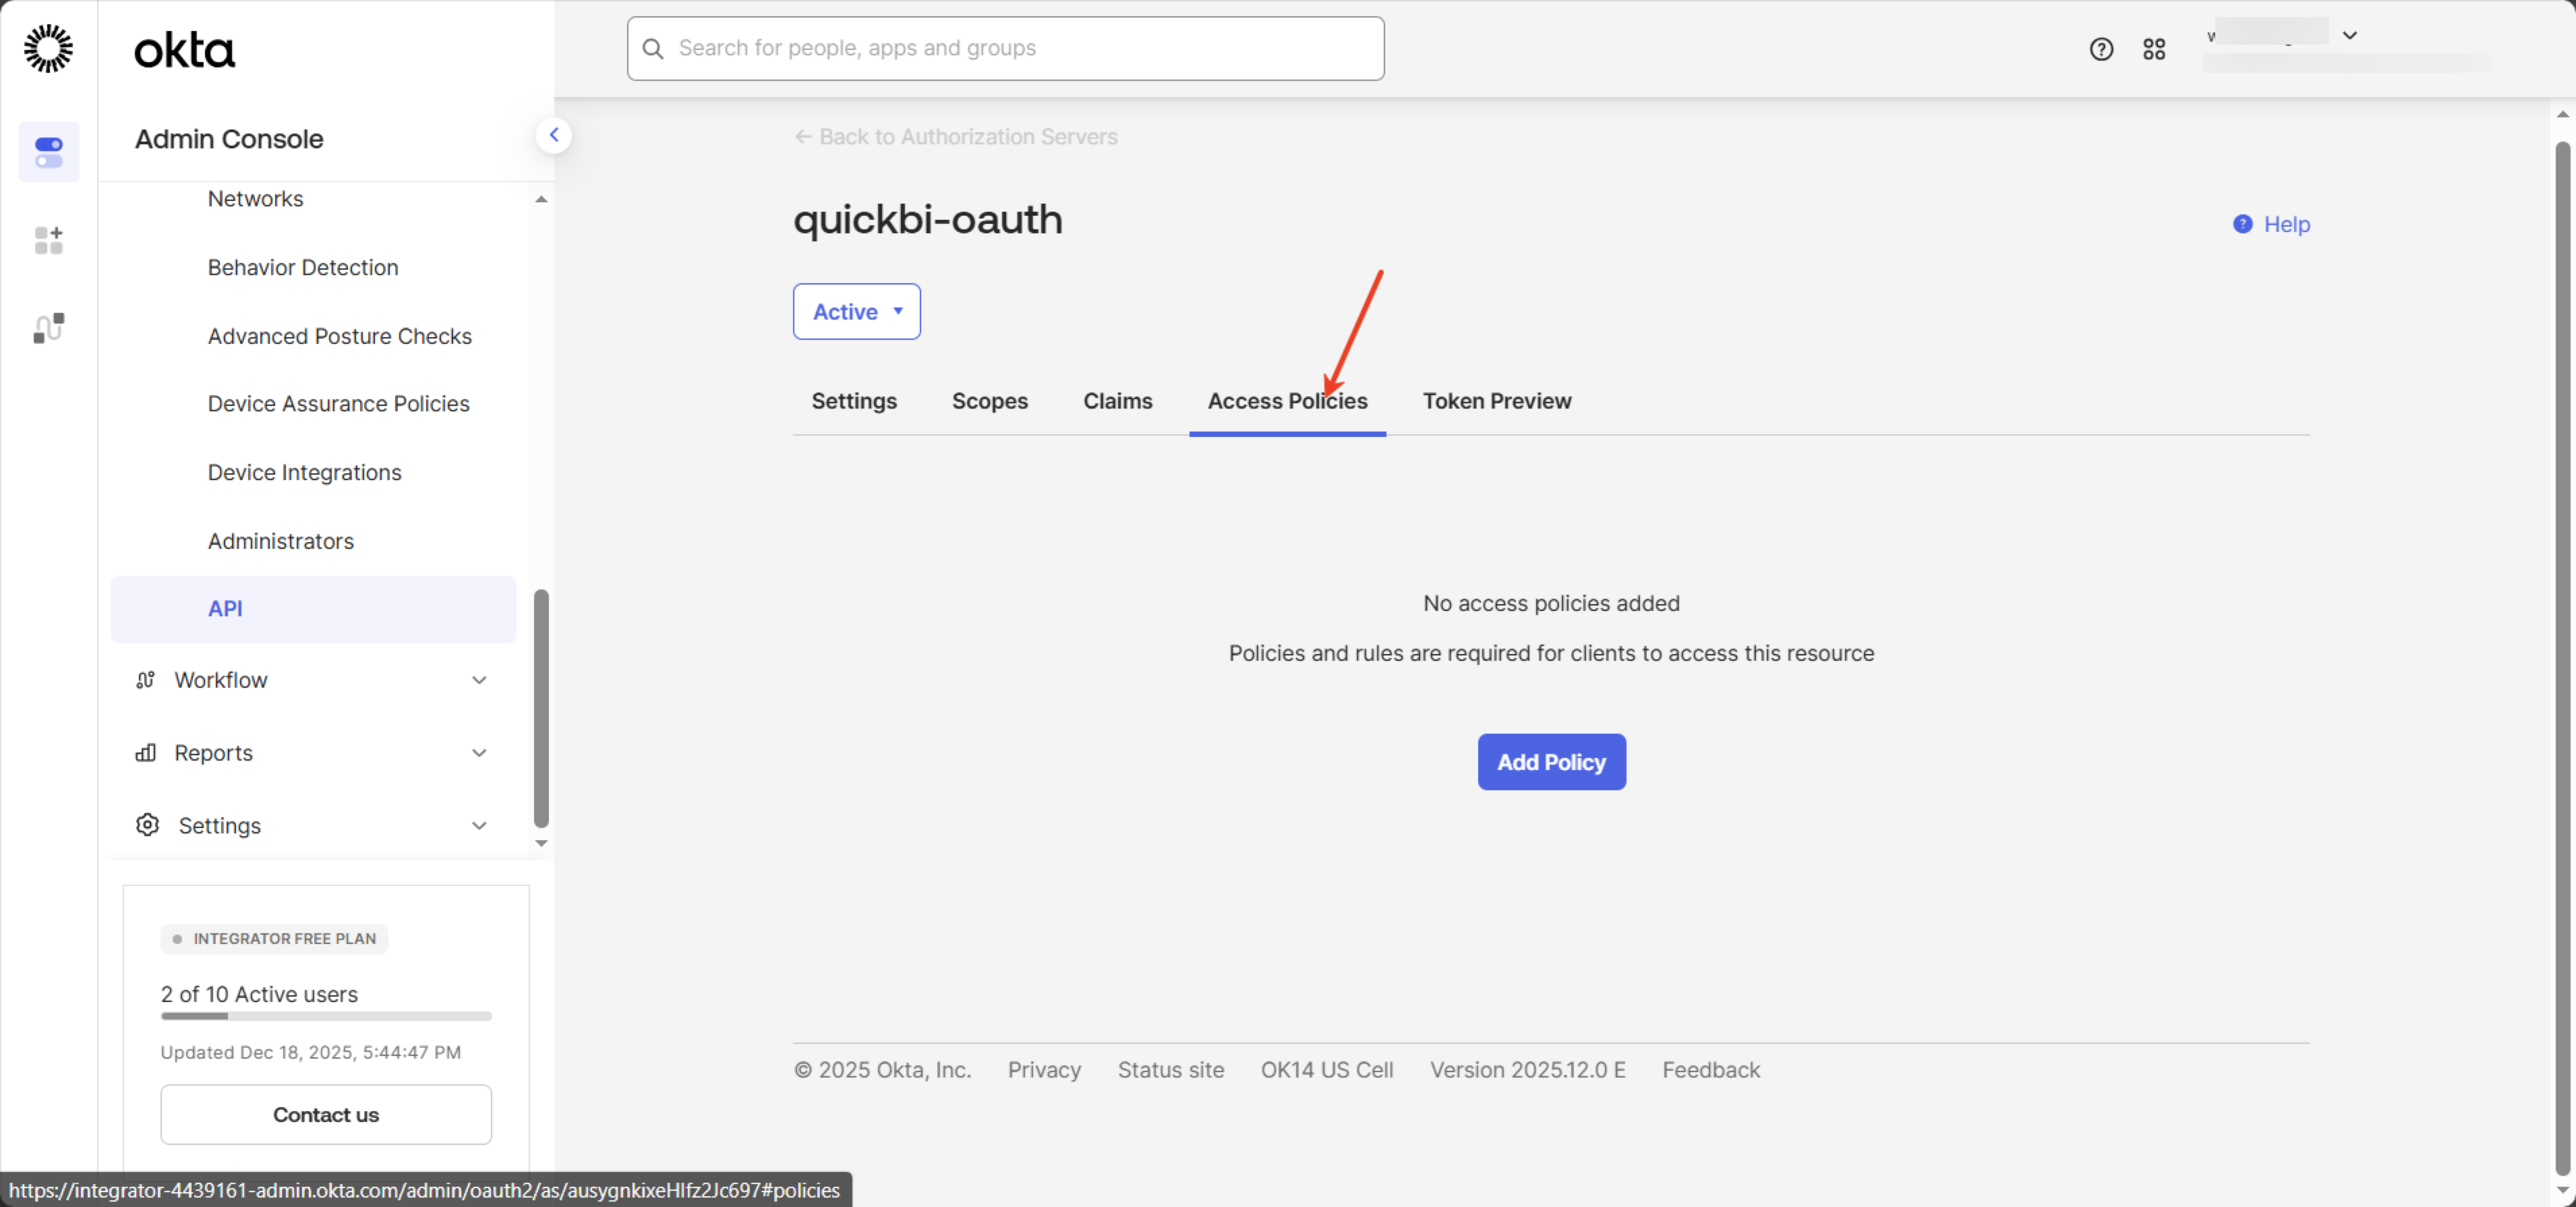Switch to the Scopes tab
2576x1207 pixels.
click(x=989, y=401)
